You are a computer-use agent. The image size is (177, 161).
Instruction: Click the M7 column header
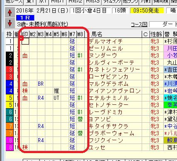[x=73, y=34]
